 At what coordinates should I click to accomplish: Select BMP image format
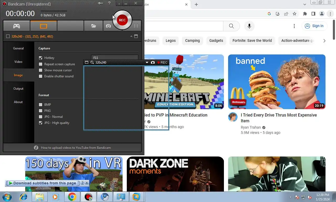pos(40,105)
